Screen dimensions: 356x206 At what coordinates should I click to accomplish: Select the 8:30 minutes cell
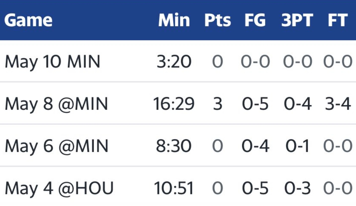tap(174, 146)
